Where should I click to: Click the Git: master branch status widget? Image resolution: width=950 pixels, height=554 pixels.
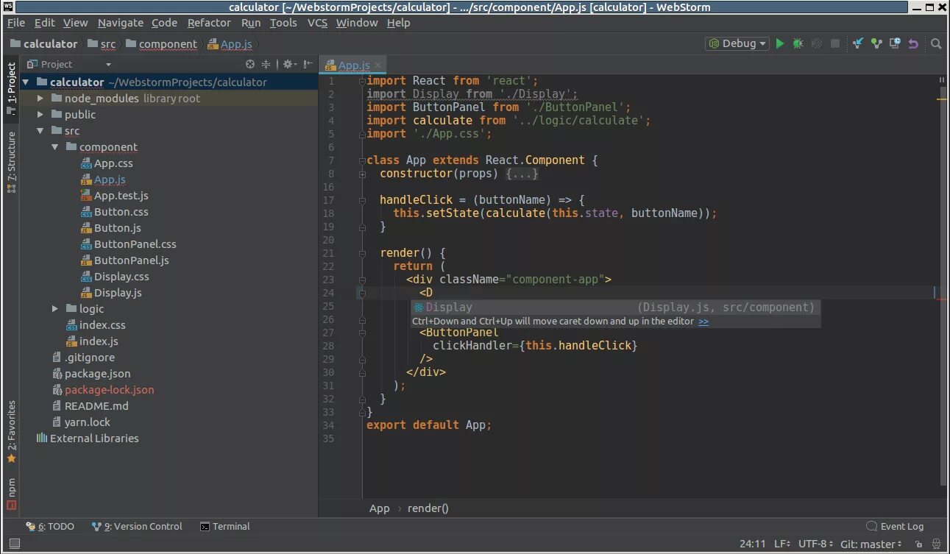point(871,544)
